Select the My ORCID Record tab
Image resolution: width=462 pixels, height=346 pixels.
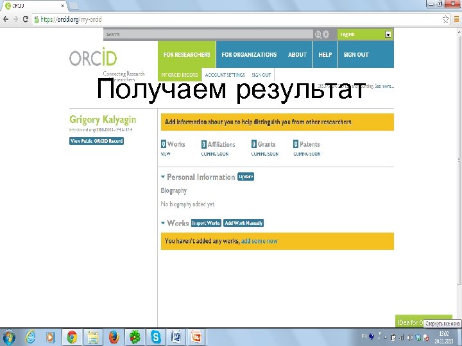coord(180,75)
